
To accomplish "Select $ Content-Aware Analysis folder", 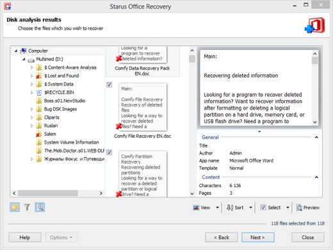I will (70, 67).
